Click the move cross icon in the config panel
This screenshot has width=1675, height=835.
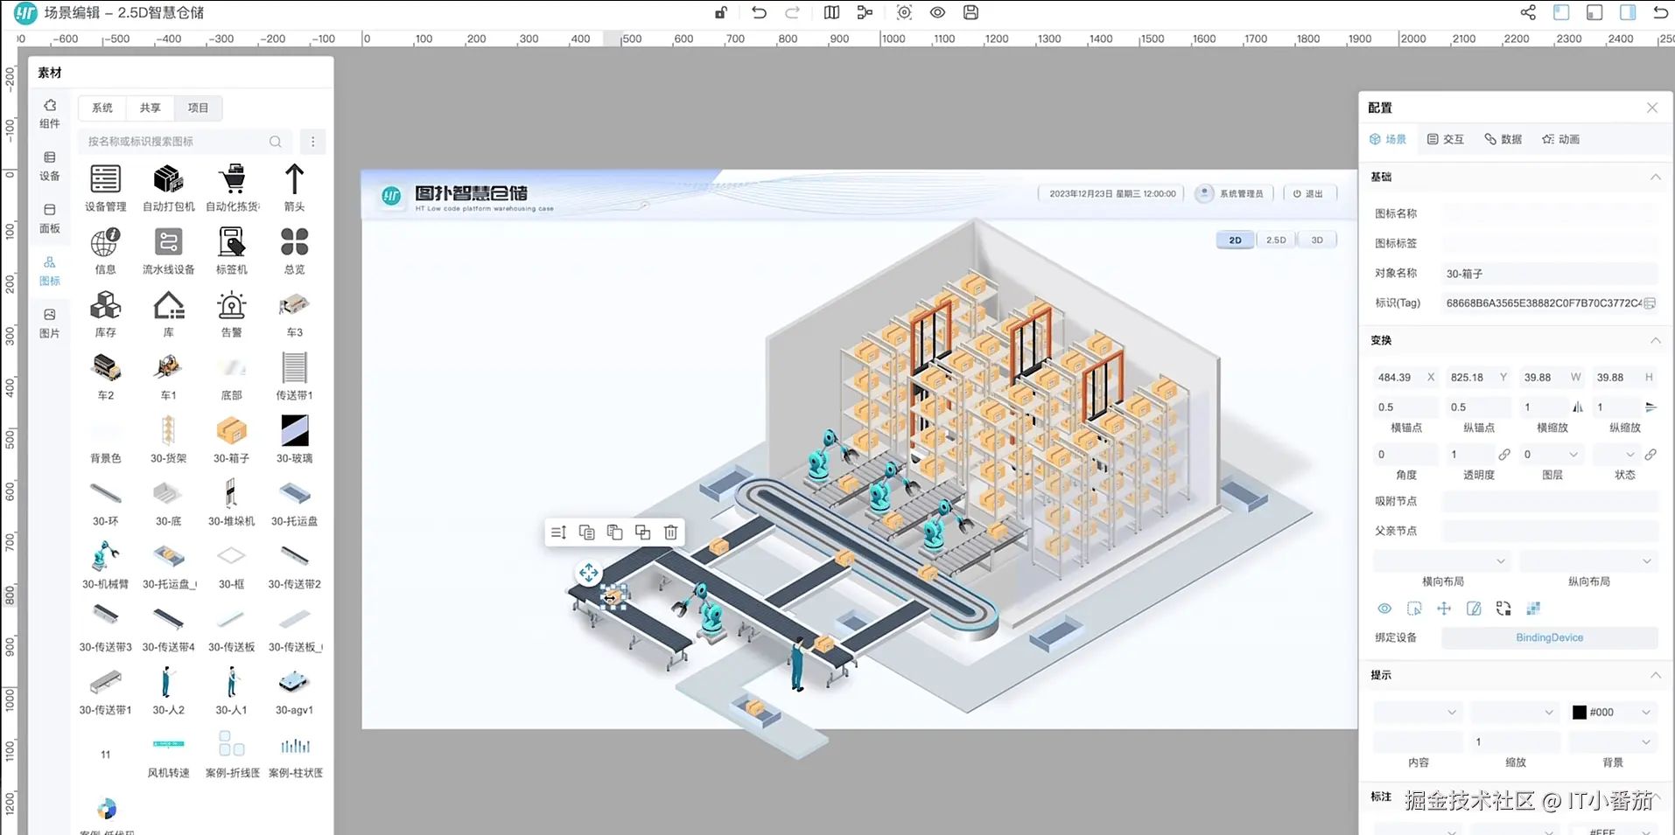point(1444,609)
